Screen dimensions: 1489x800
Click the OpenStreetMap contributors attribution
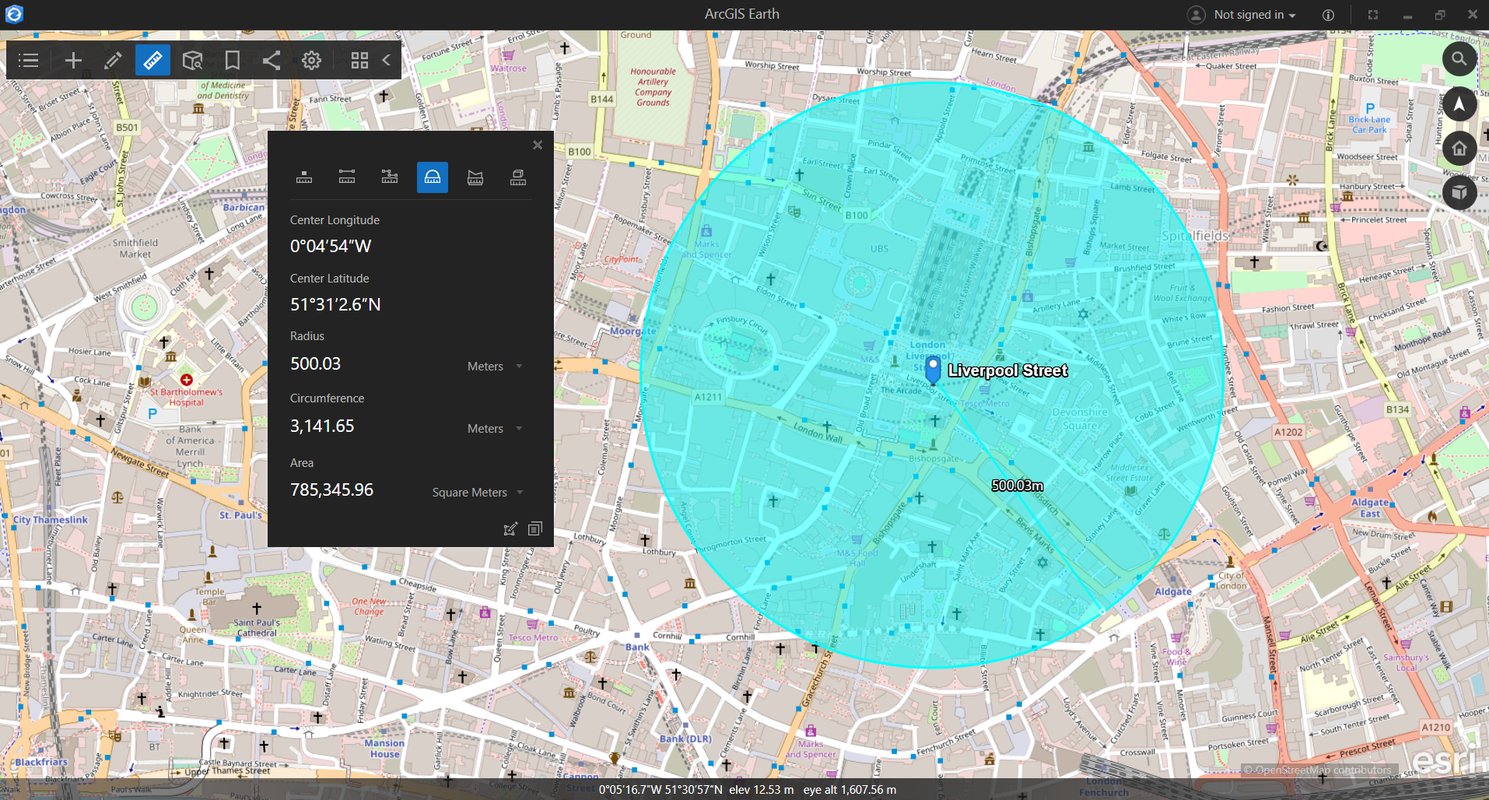(1317, 770)
